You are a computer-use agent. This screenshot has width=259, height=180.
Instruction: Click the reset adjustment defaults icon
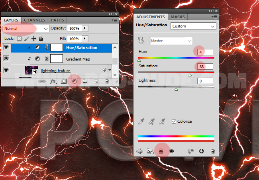tap(202, 151)
